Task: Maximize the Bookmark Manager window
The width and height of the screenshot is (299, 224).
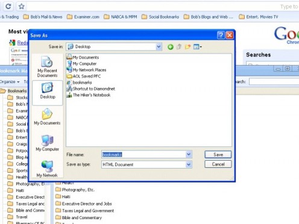Action: click(288, 69)
